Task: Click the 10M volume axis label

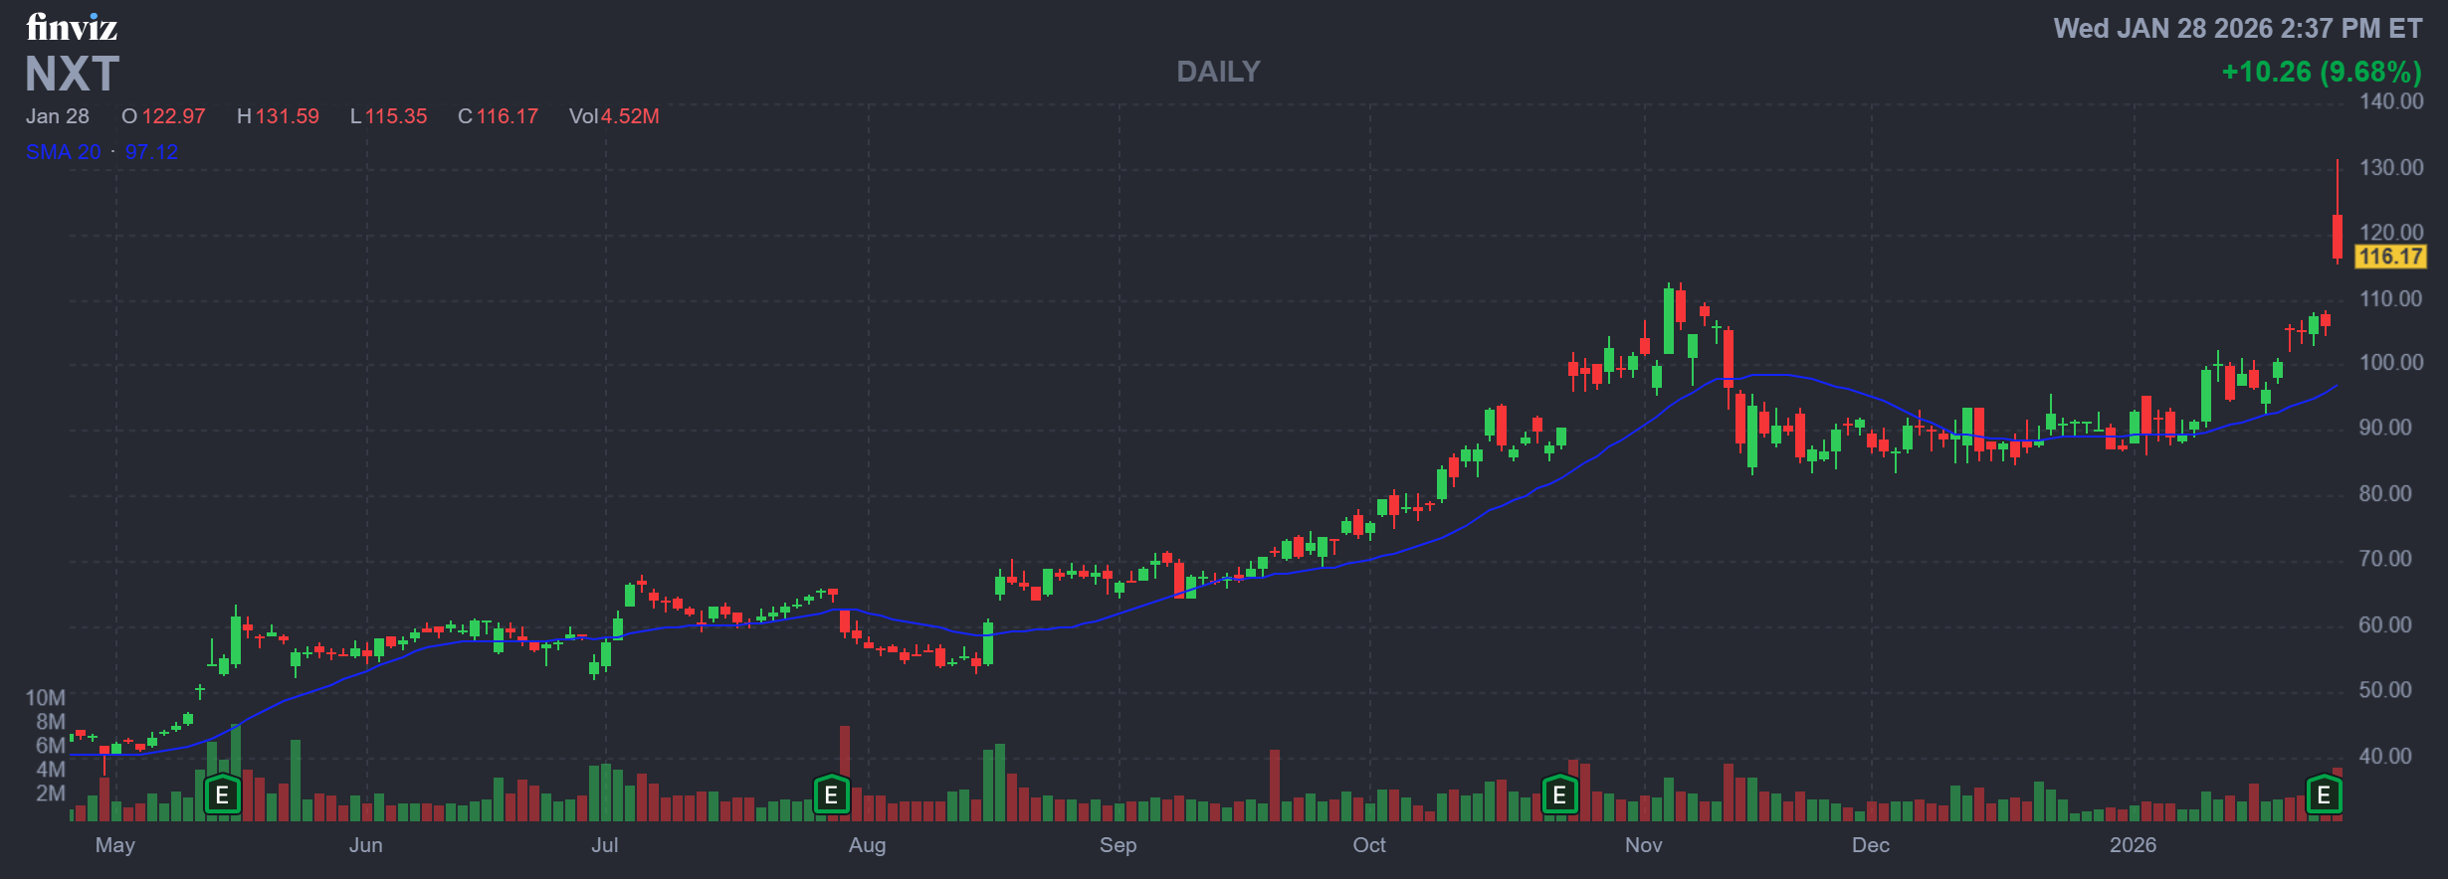Action: coord(45,698)
